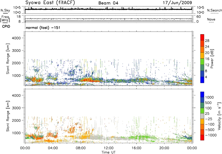Click the 'Time UT' axis title
This screenshot has height=154, width=222.
pos(109,152)
